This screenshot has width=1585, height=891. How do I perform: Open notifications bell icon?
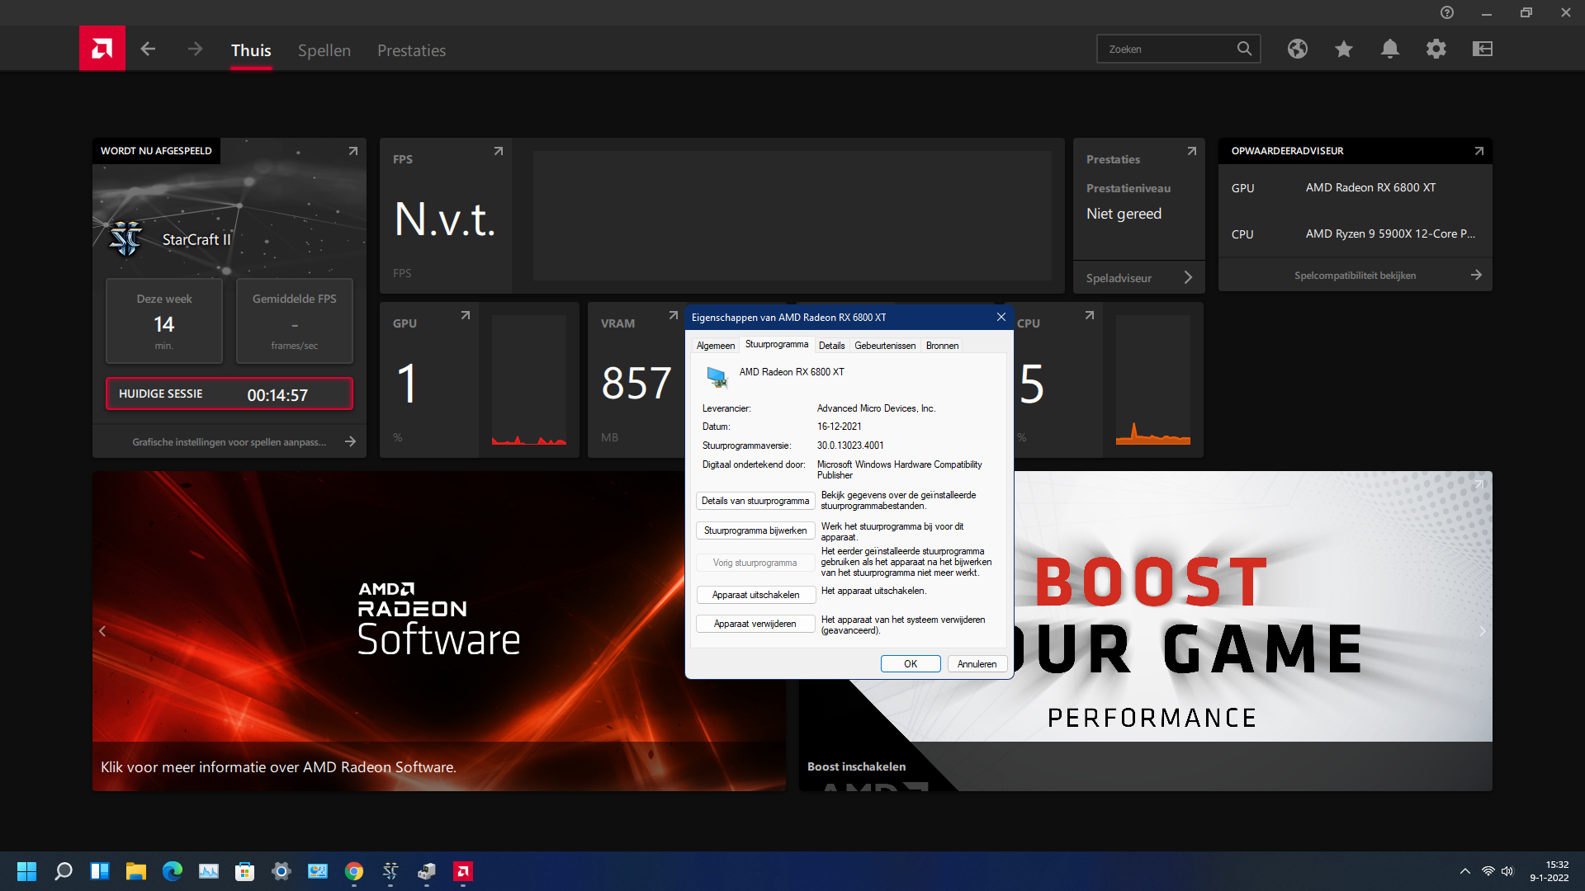tap(1390, 49)
